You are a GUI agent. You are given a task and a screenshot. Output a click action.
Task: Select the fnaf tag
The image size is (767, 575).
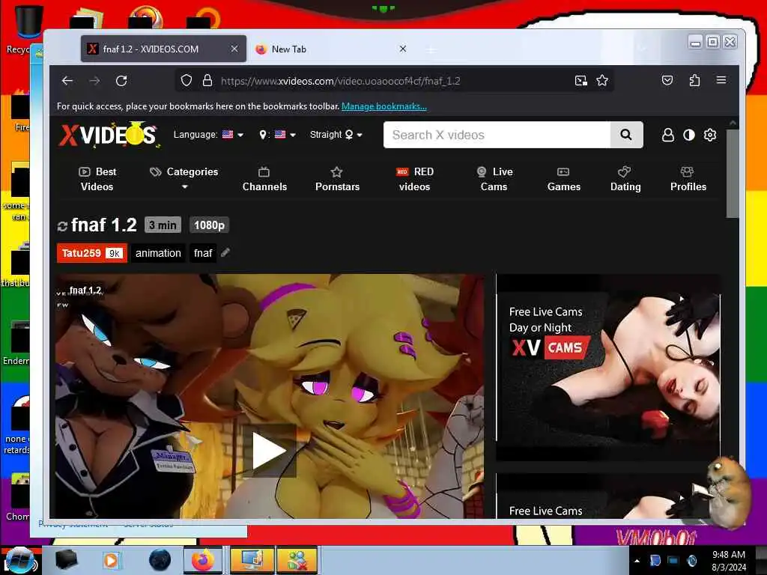203,253
